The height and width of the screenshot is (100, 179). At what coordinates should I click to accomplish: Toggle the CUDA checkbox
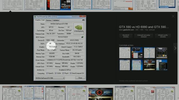pyautogui.click(x=56, y=73)
